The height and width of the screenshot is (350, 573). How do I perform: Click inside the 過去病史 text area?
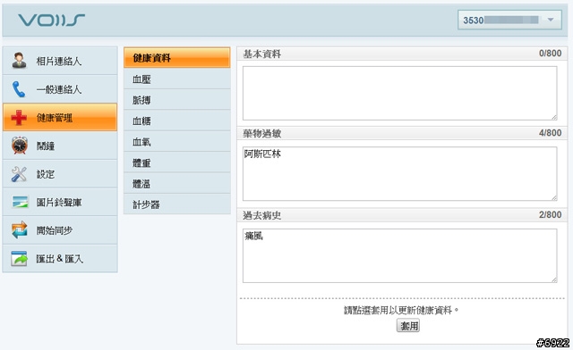pos(400,255)
